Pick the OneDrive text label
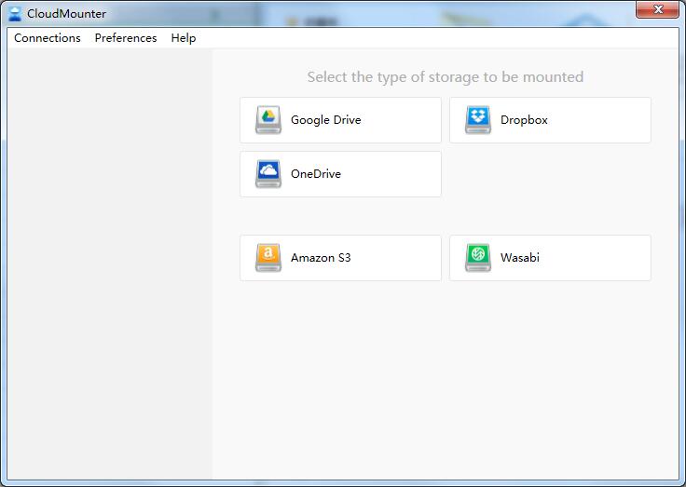 point(316,174)
